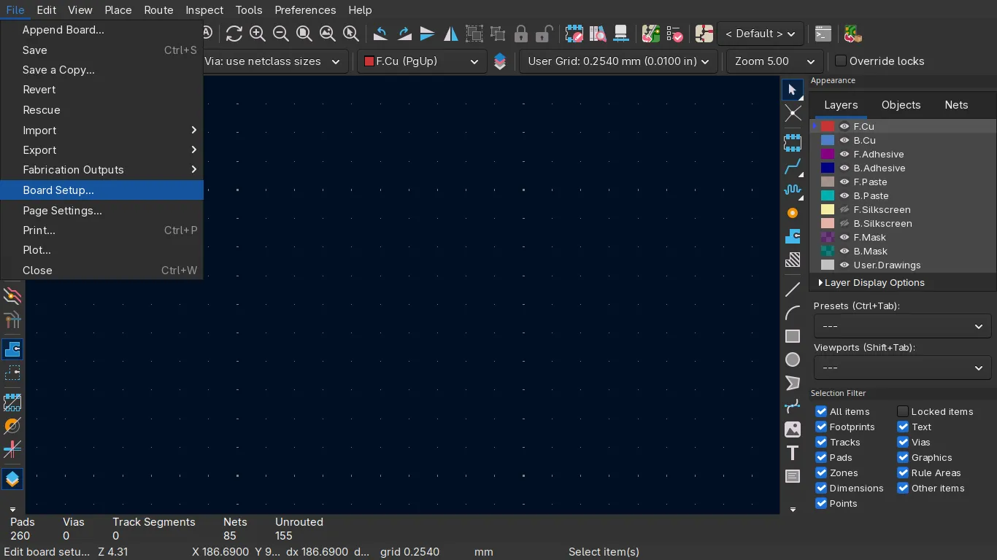Image resolution: width=997 pixels, height=560 pixels.
Task: Expand Layer Display Options
Action: coord(871,283)
